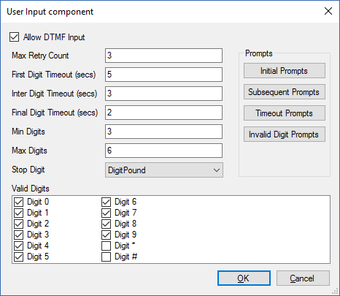Screen dimensions: 340x296
Task: Click the Invalid Digit Prompts button
Action: pos(285,134)
